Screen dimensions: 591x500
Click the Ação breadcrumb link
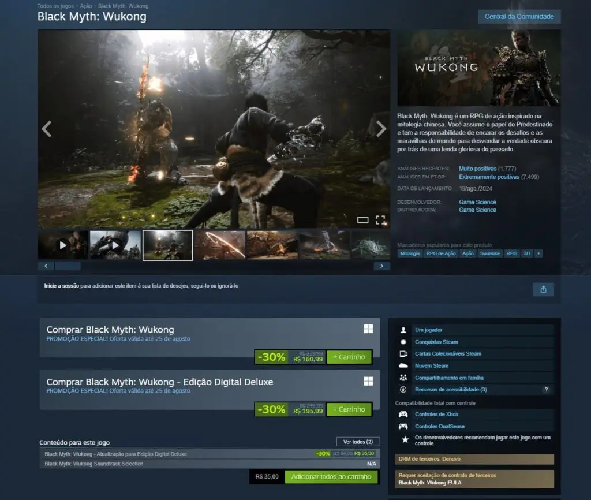pyautogui.click(x=86, y=6)
